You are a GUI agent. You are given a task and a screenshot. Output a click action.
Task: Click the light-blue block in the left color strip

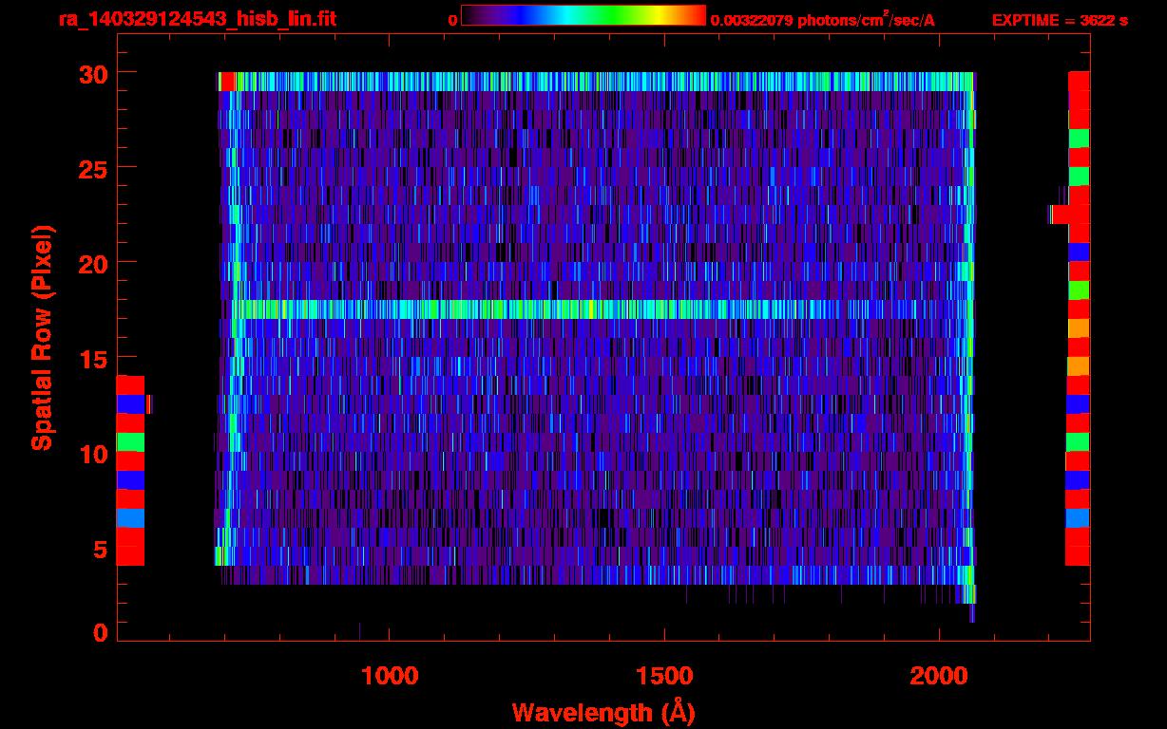point(130,517)
